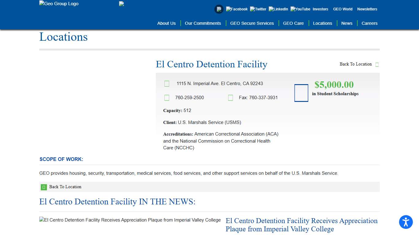Click the GEO Group logo

pyautogui.click(x=59, y=4)
